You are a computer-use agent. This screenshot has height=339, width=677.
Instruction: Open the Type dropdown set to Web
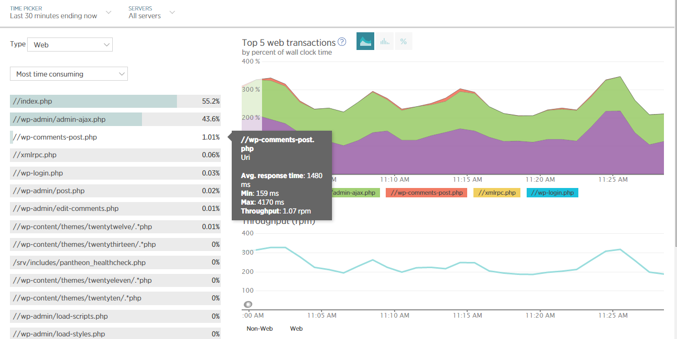(70, 45)
